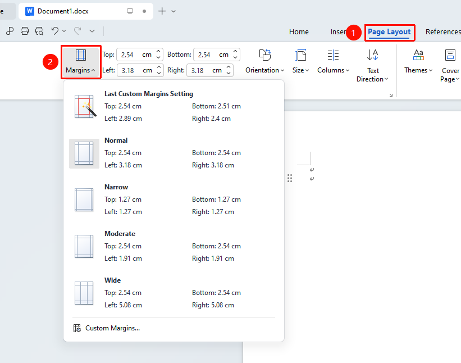The image size is (461, 363).
Task: Select the Document1.docx document tab
Action: point(86,11)
